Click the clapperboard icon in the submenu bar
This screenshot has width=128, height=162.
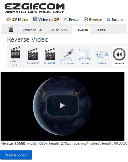[11, 29]
